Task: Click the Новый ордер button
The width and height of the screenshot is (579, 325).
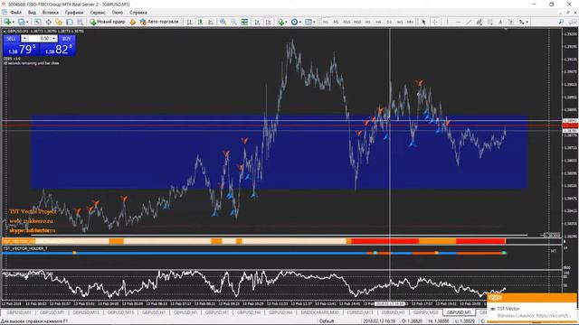Action: (108, 22)
